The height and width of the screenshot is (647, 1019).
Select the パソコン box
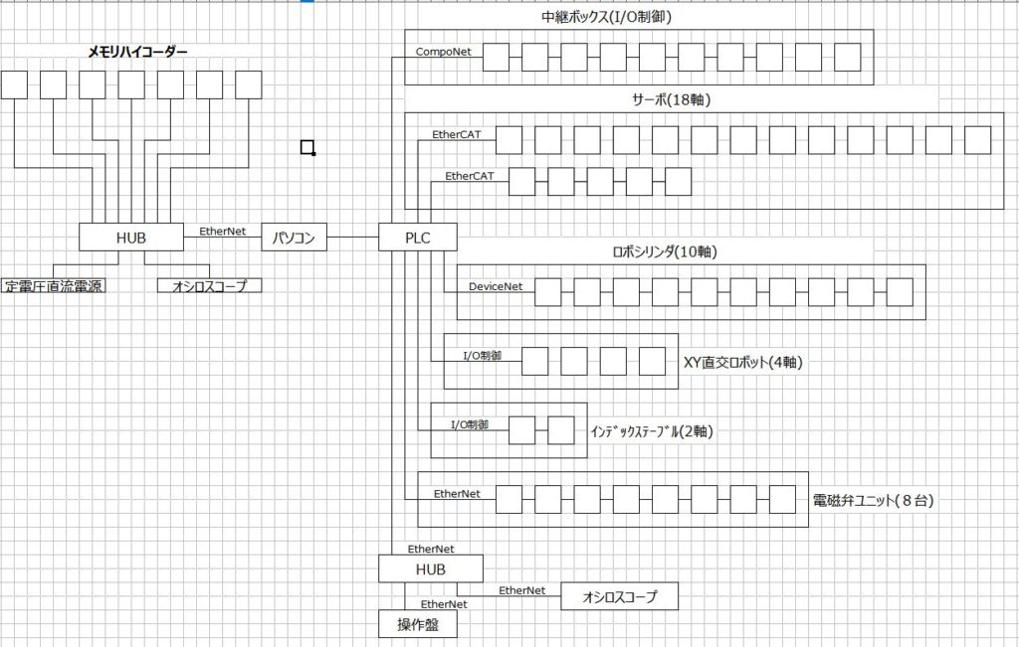(x=294, y=237)
